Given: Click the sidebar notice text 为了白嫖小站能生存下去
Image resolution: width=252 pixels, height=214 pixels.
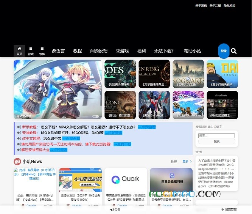Looking at the screenshot, I should (x=216, y=173).
